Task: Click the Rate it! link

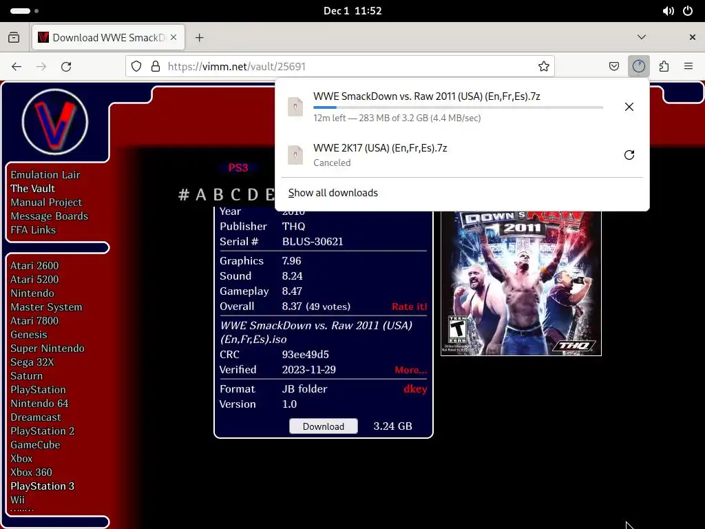Action: pos(409,307)
